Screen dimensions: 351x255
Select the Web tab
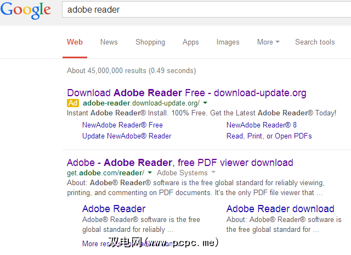coord(75,42)
